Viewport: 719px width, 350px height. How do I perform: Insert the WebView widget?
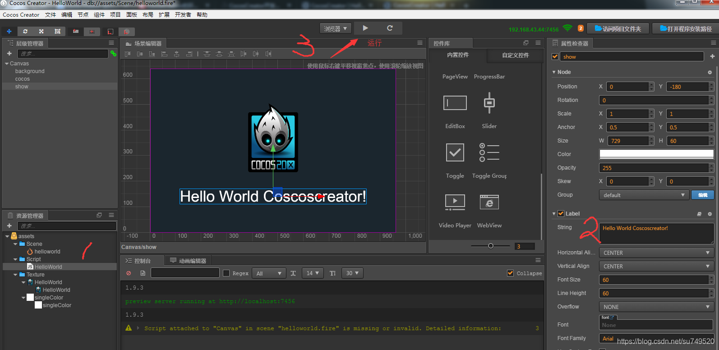click(489, 202)
